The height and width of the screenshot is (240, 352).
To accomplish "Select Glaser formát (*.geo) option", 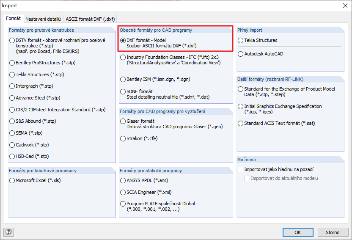I will (x=123, y=121).
